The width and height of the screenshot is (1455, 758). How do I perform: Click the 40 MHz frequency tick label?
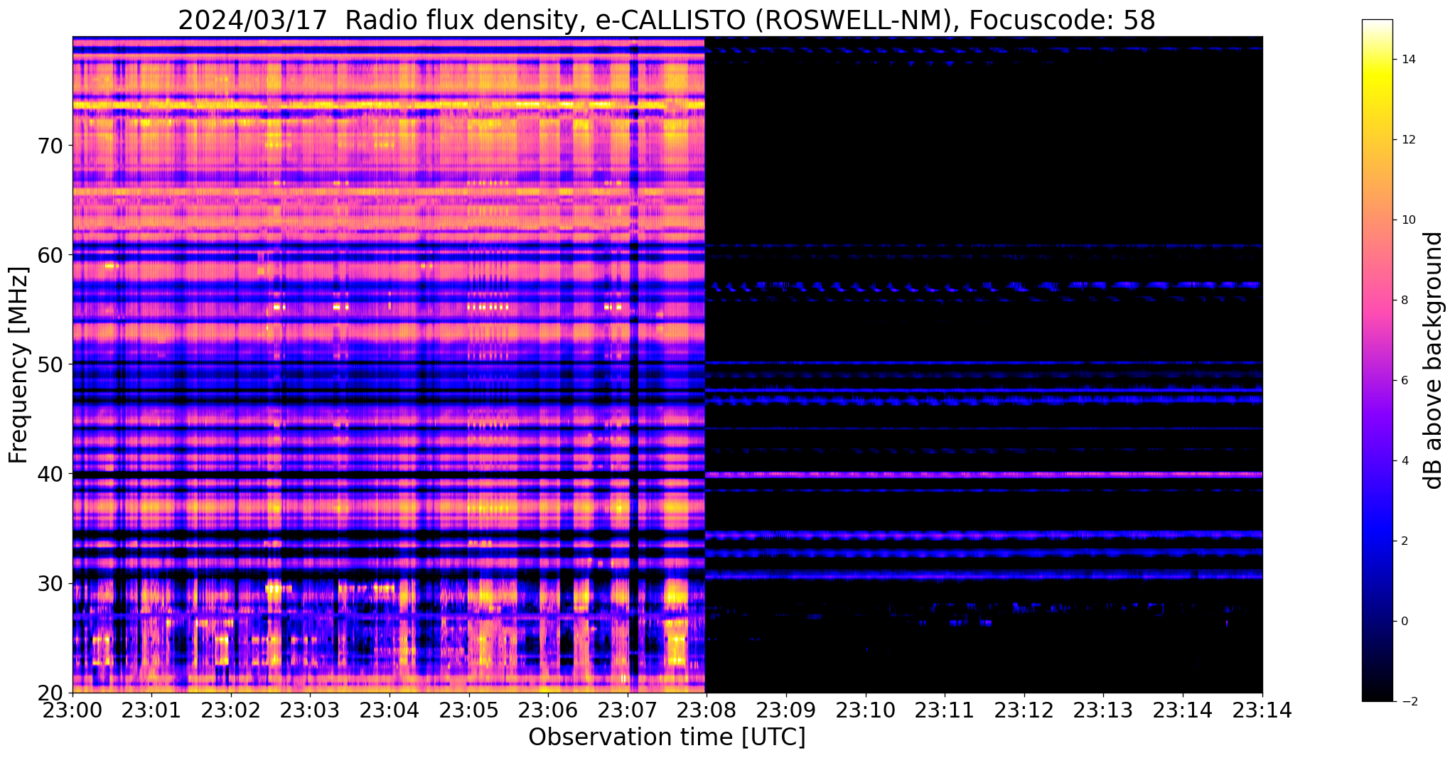tap(50, 474)
